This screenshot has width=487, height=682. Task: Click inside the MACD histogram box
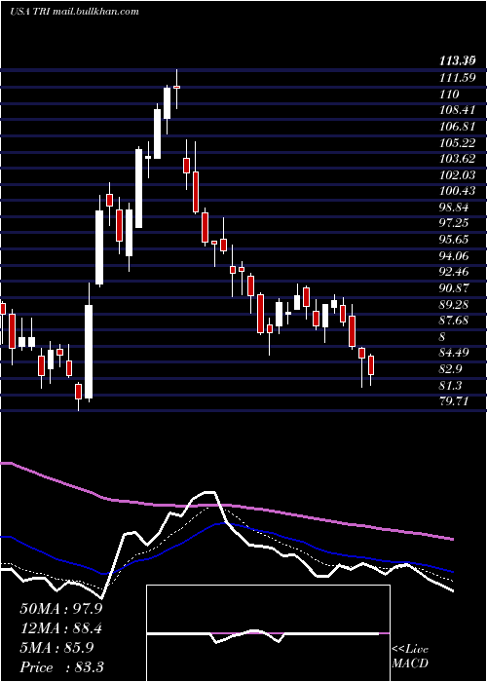click(268, 633)
